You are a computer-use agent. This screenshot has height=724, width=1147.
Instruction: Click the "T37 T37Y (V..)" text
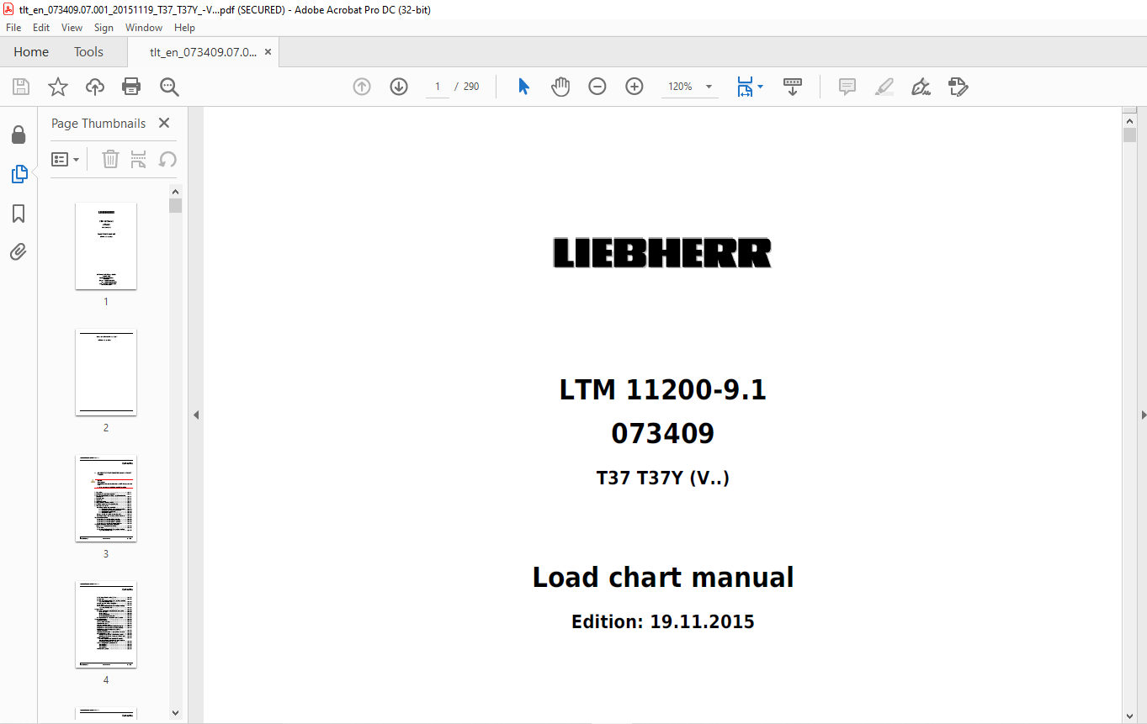(663, 478)
